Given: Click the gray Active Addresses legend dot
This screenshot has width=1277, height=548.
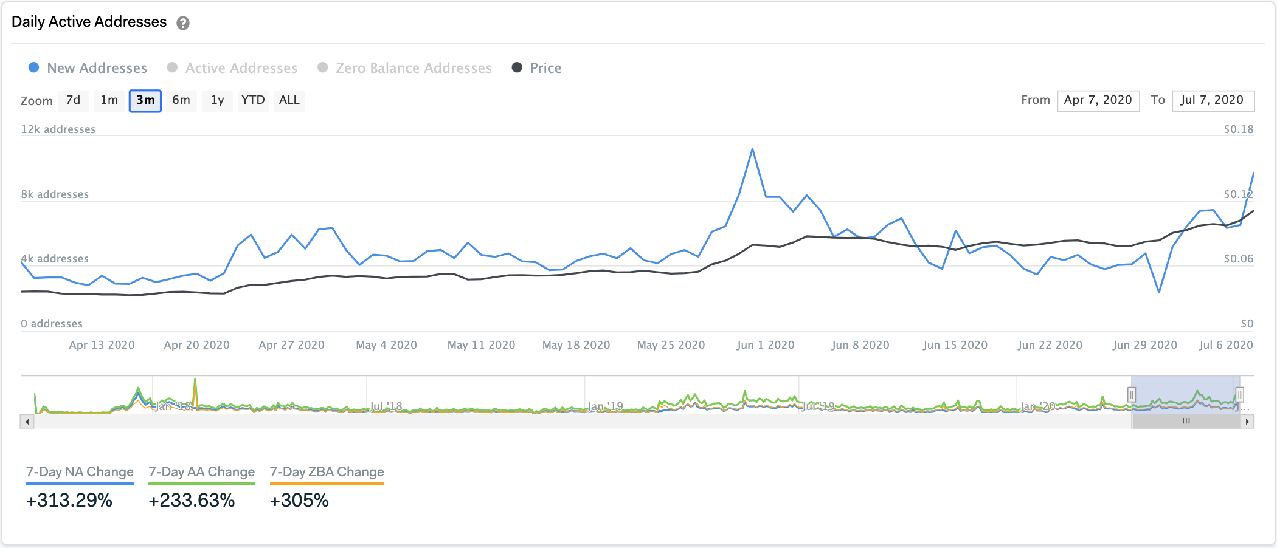Looking at the screenshot, I should coord(172,68).
